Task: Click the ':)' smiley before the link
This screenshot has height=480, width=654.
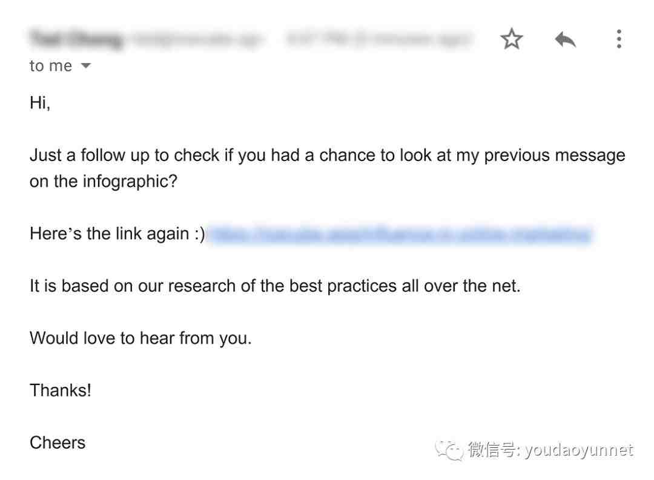Action: (199, 234)
